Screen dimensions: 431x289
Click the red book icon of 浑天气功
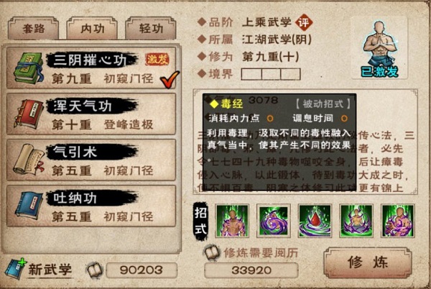pos(29,114)
